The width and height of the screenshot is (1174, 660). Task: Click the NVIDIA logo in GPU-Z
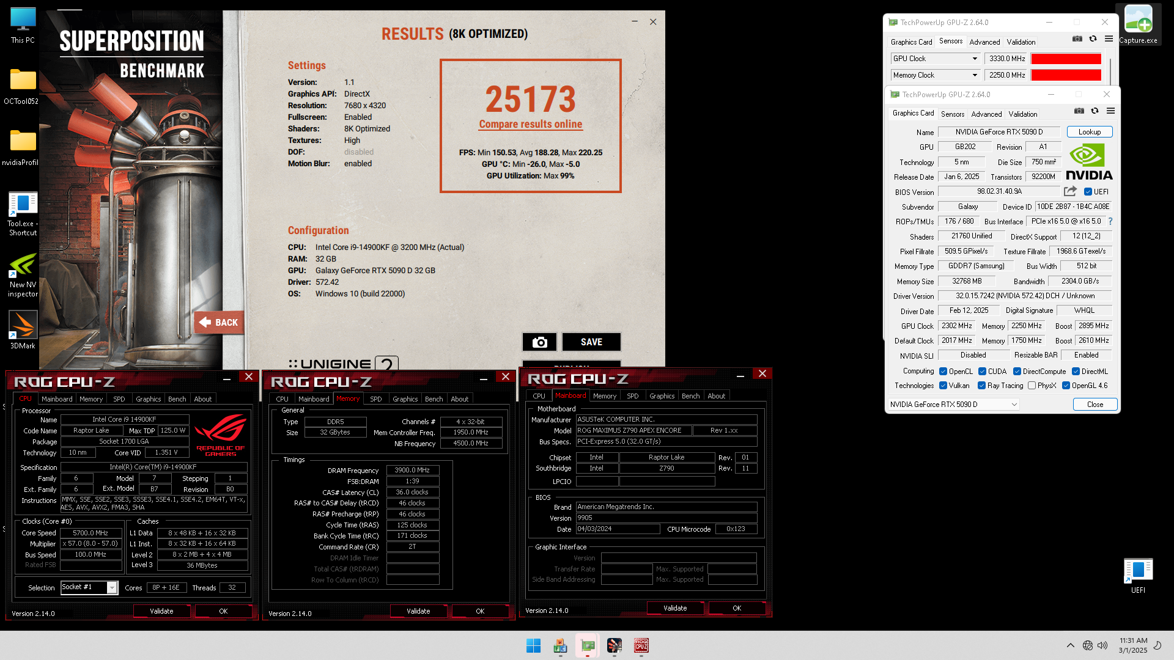(x=1089, y=162)
